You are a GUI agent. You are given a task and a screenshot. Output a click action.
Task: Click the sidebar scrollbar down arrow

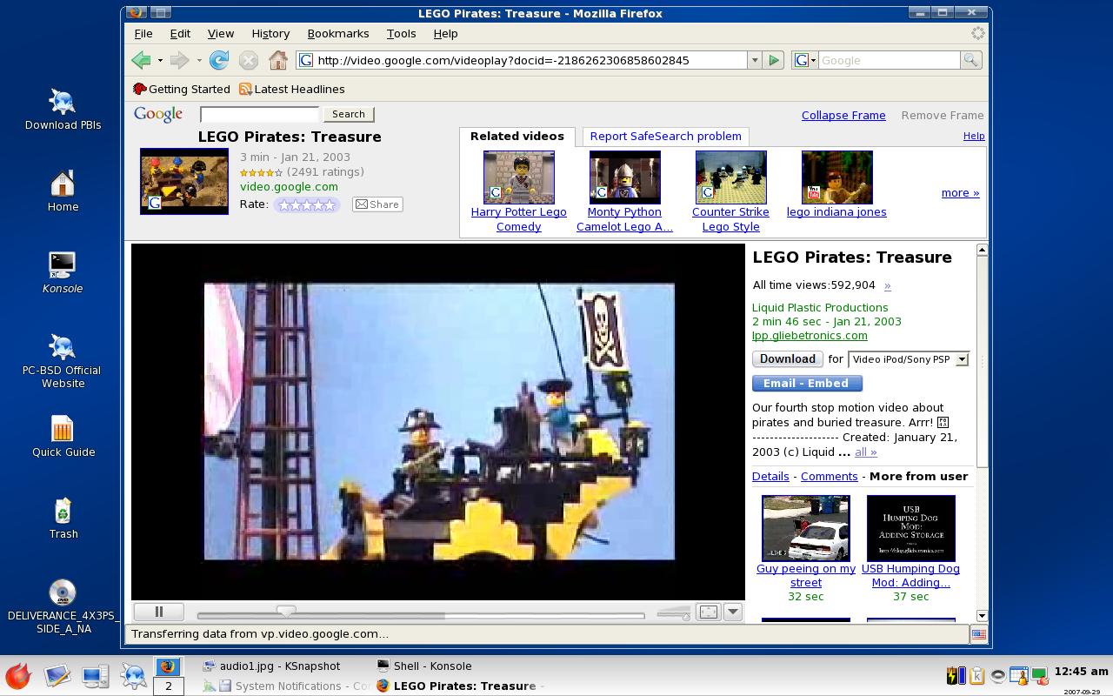coord(982,615)
